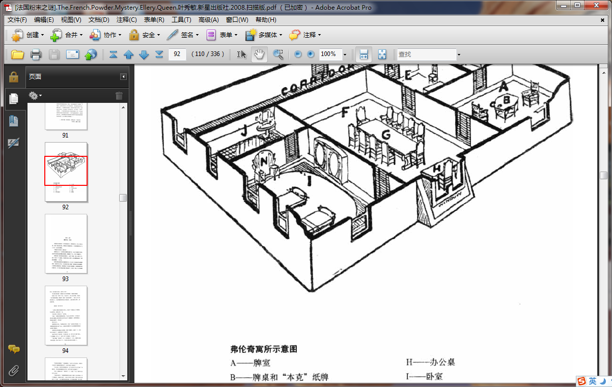Open the 视图(V) menu
Image resolution: width=612 pixels, height=387 pixels.
(x=71, y=20)
